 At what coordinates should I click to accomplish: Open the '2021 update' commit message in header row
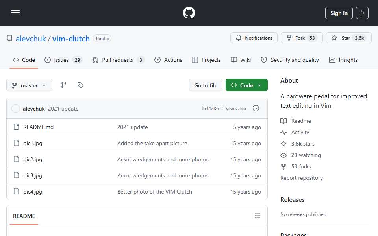click(x=63, y=109)
